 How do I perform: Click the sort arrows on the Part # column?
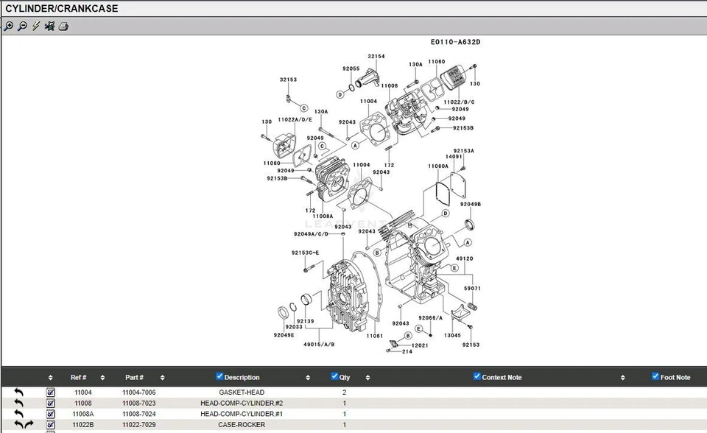[161, 377]
